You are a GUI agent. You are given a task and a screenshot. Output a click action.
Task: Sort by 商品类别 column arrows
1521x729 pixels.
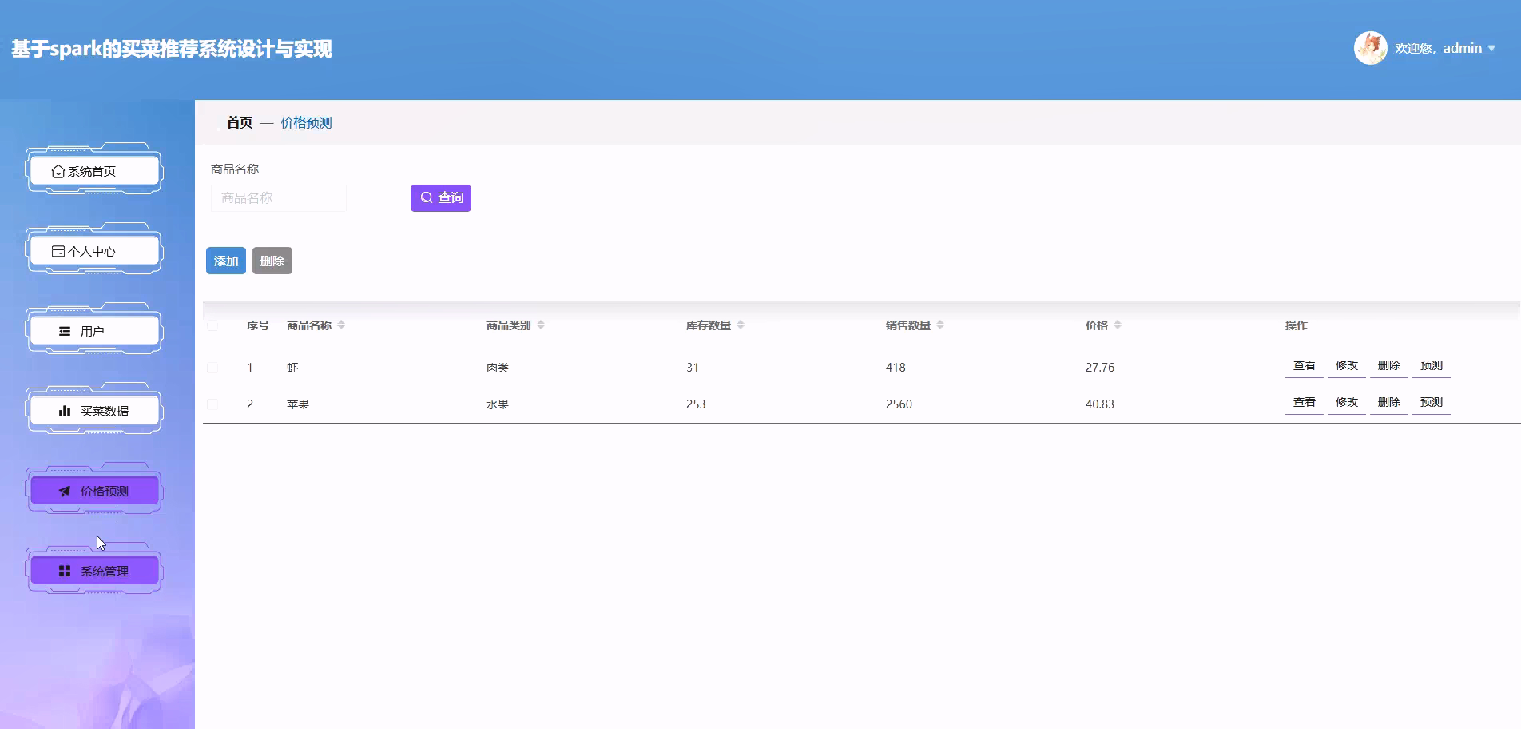(x=541, y=325)
